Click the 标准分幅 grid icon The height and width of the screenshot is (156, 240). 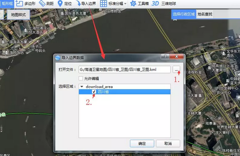click(103, 3)
